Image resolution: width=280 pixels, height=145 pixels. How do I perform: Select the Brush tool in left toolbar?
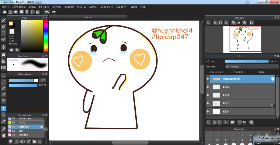pyautogui.click(x=3, y=20)
